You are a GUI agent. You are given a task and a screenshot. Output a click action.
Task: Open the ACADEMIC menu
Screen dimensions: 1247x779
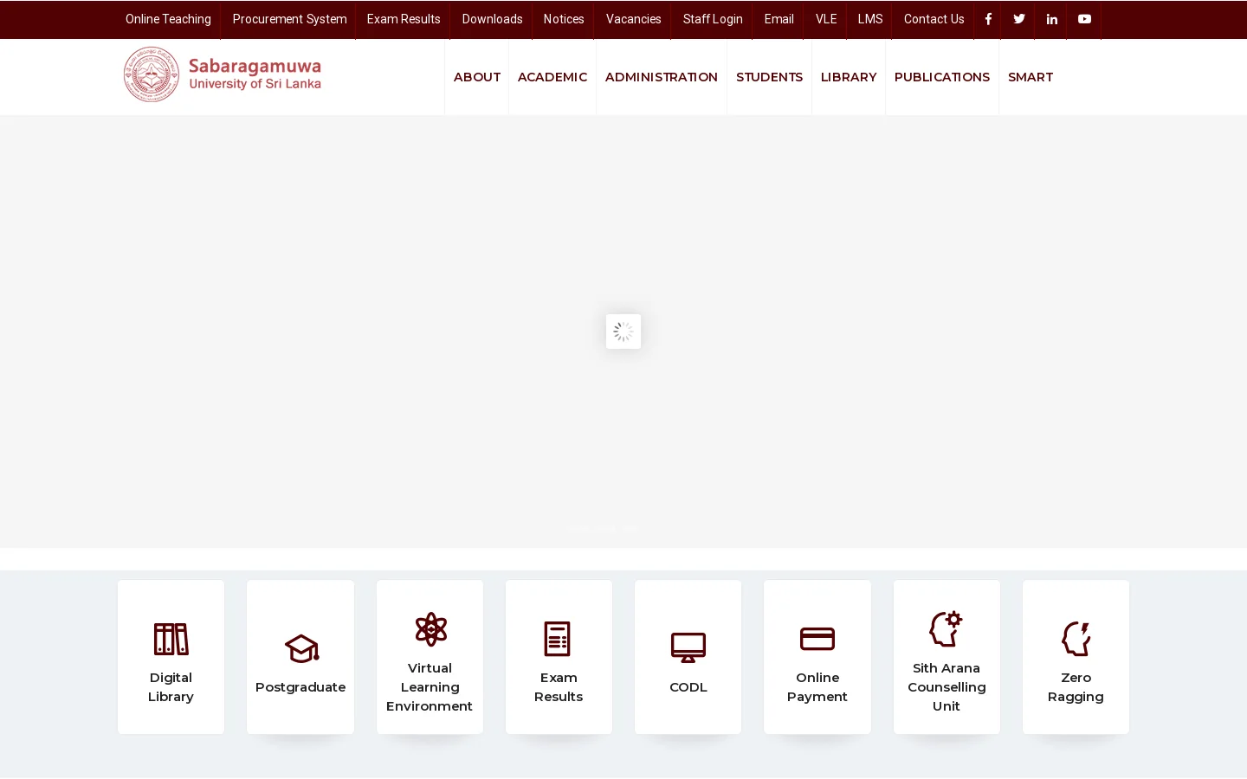[x=552, y=77]
